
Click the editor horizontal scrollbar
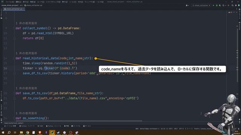tap(79, 121)
